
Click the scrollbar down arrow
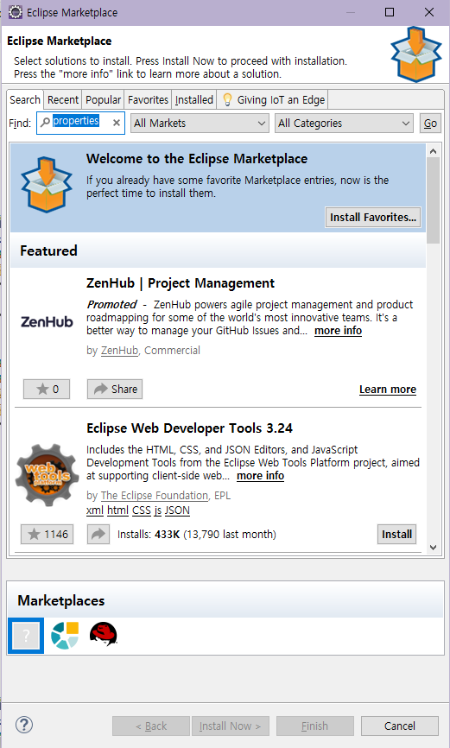pyautogui.click(x=433, y=547)
